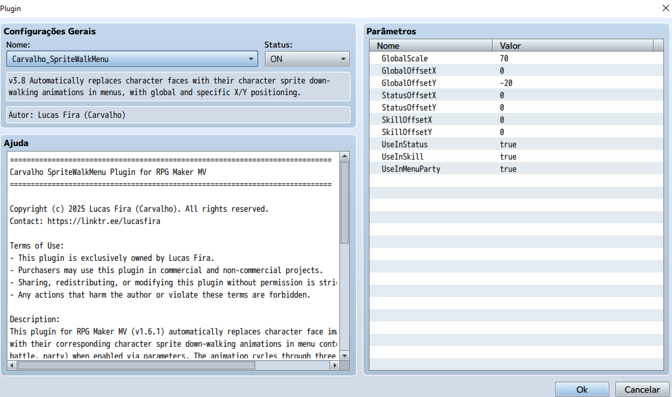Select the UseInMenuParty parameter row
This screenshot has height=397, width=672.
[x=516, y=169]
